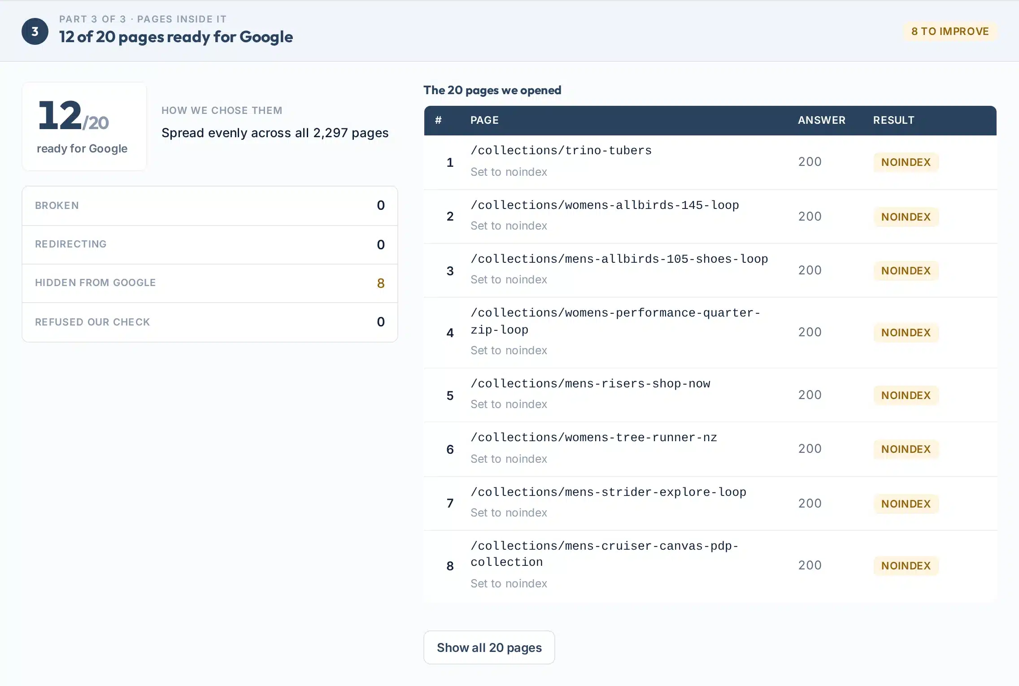The width and height of the screenshot is (1019, 686).
Task: Click /collections/womens-tree-runner-nz path
Action: (x=594, y=437)
